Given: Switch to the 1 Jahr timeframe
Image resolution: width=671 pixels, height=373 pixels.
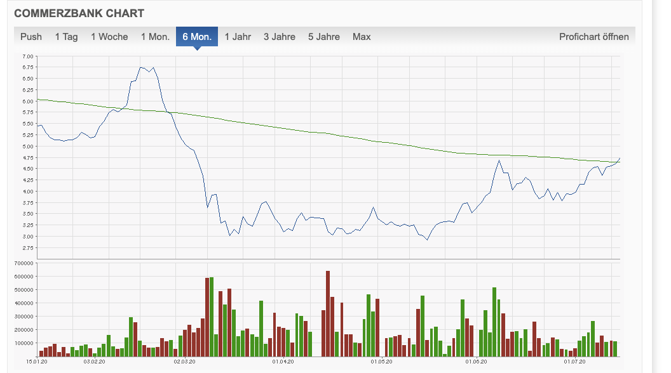Looking at the screenshot, I should (238, 37).
